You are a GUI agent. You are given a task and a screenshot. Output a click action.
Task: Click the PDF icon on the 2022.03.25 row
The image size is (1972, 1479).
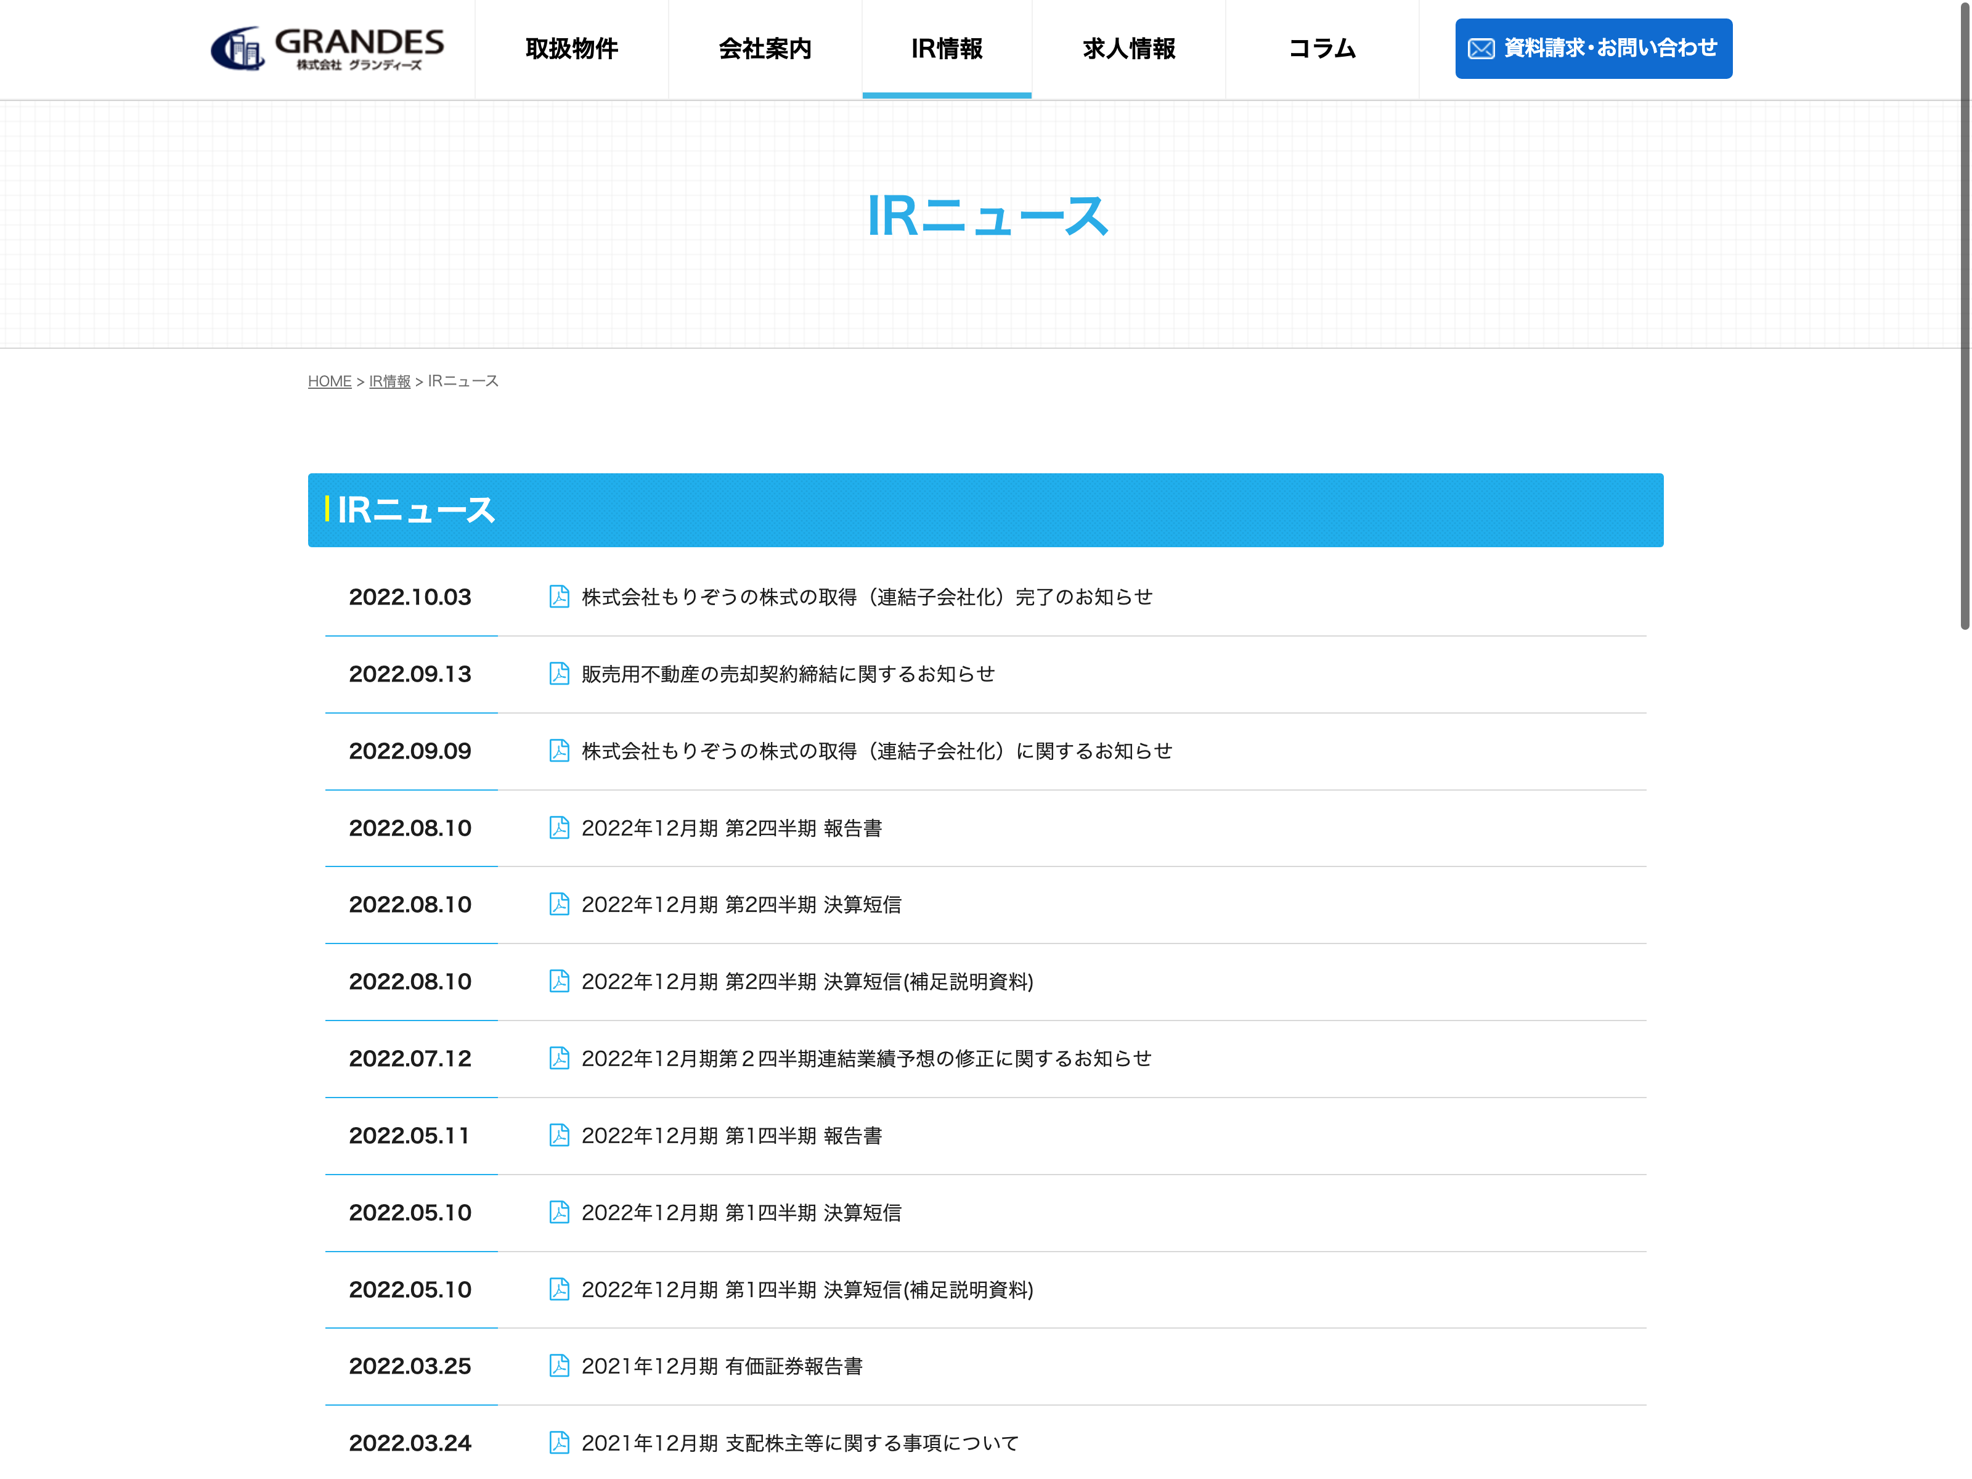(x=559, y=1366)
